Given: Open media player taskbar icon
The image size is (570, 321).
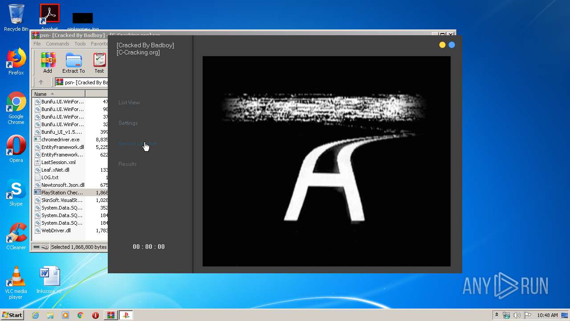Looking at the screenshot, I should (x=65, y=315).
